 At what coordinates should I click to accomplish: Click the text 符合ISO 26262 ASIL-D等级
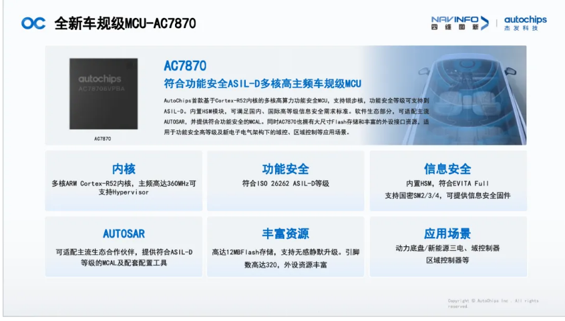285,184
